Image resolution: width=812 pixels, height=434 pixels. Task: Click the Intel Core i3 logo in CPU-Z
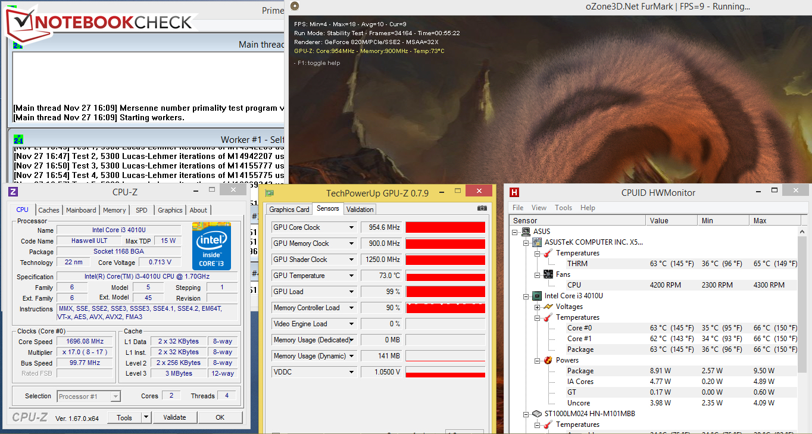(x=211, y=246)
